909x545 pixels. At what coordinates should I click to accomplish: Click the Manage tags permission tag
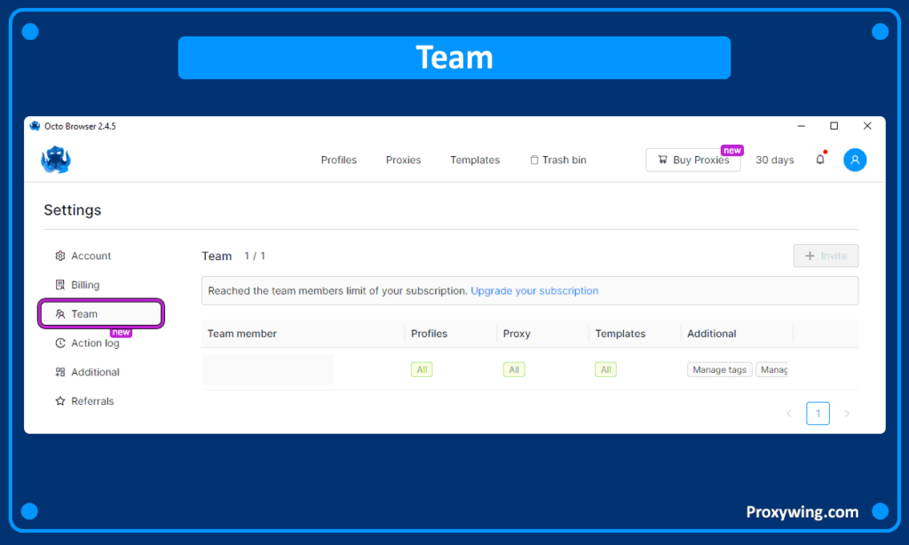pos(719,369)
